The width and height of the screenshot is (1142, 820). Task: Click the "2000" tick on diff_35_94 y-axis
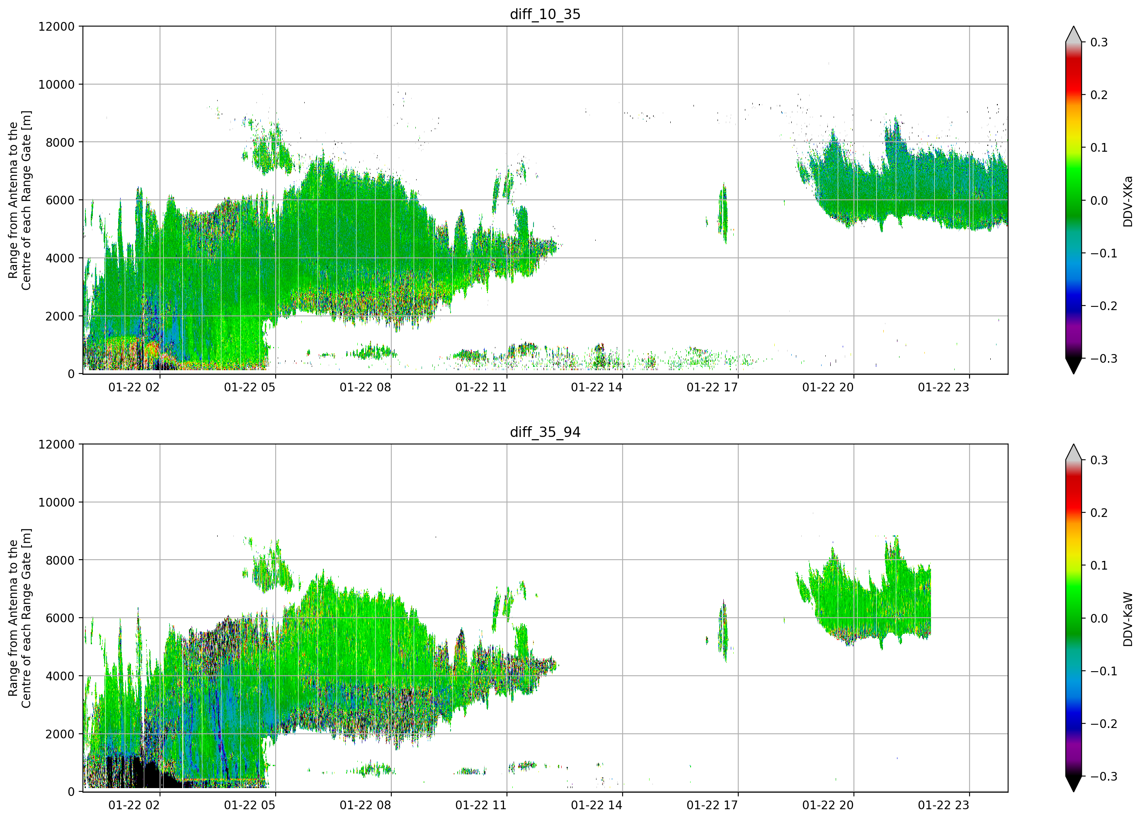(x=60, y=734)
